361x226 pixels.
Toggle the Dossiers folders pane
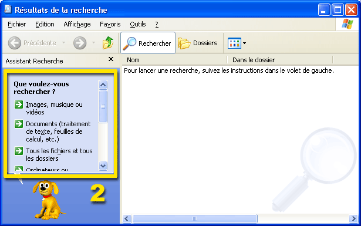point(198,43)
